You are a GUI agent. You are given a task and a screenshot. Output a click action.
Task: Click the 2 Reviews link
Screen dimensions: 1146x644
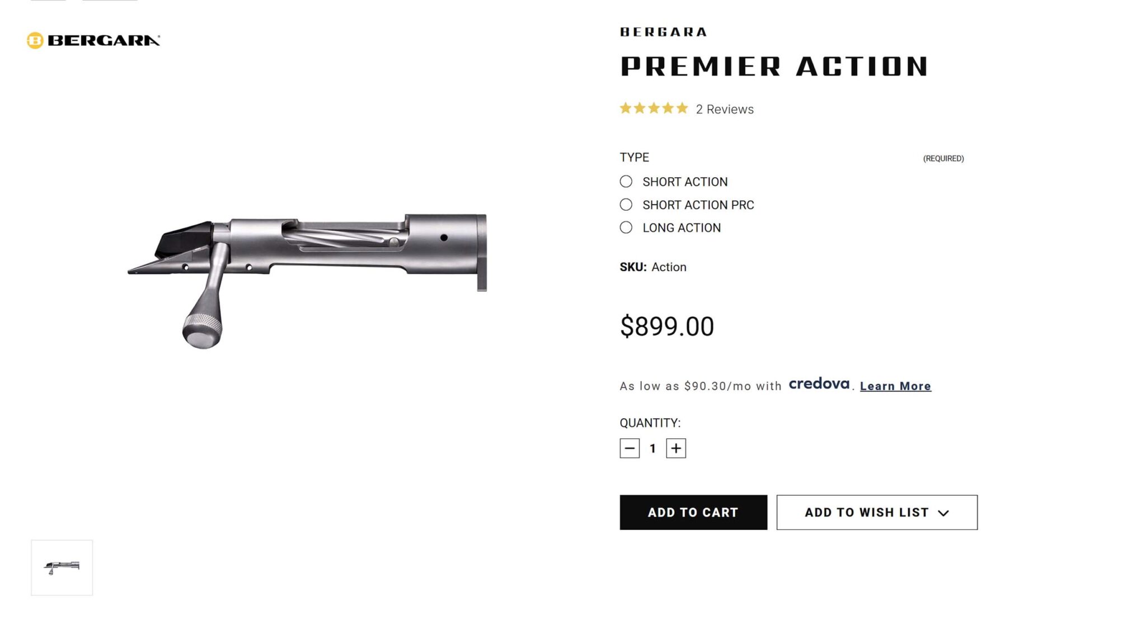pyautogui.click(x=724, y=109)
